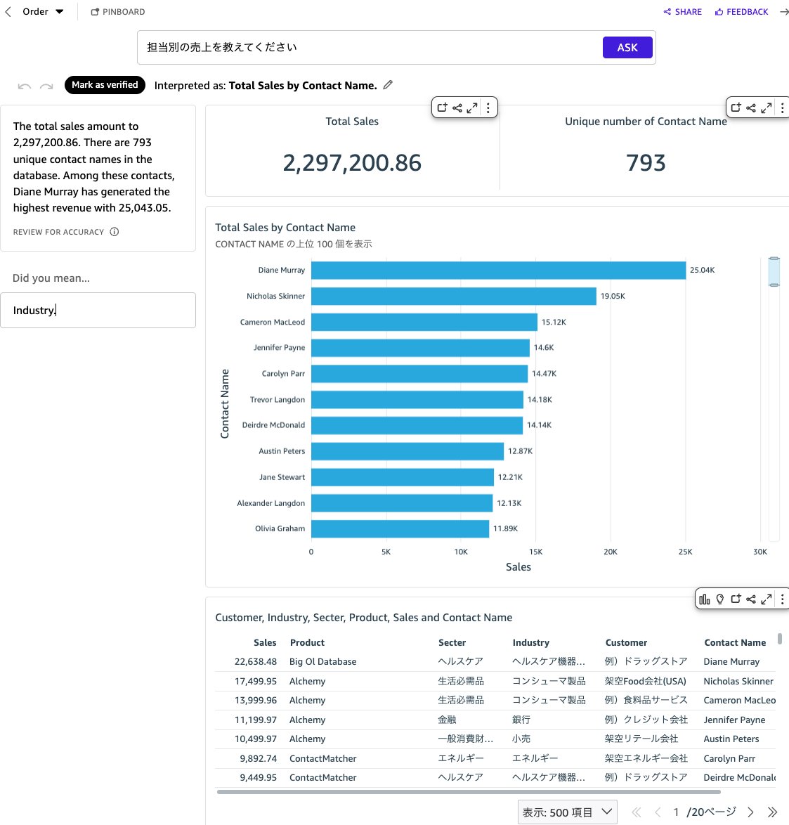Open the FEEDBACK option in the top bar

coord(741,11)
